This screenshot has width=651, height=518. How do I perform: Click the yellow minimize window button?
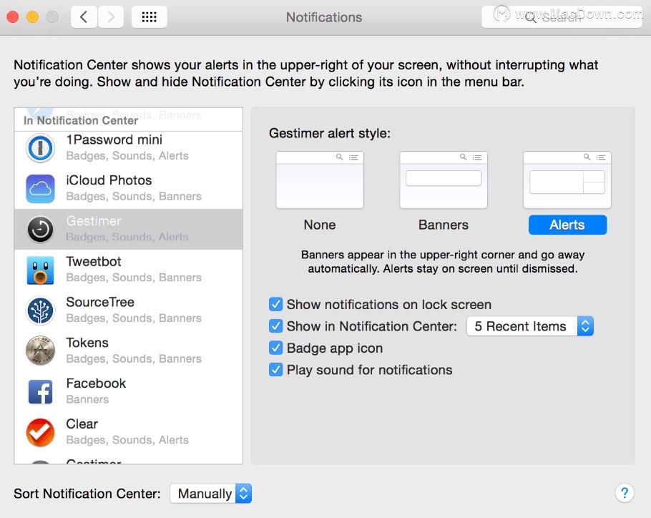pyautogui.click(x=32, y=17)
